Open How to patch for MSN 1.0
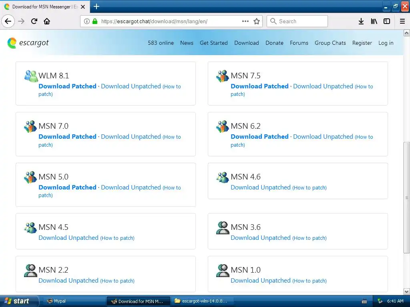Image resolution: width=410 pixels, height=307 pixels. click(310, 281)
